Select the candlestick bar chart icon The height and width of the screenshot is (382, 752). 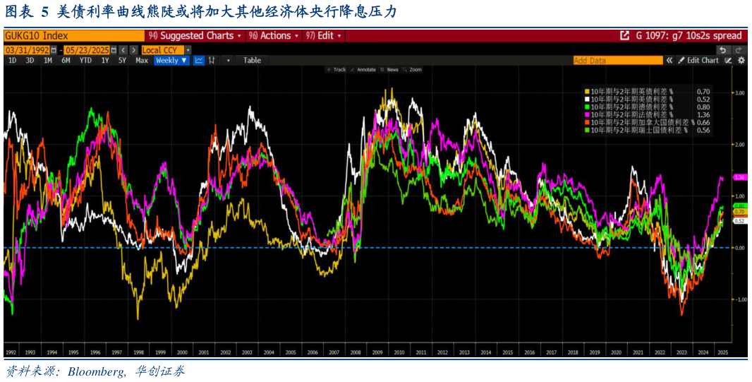[211, 61]
